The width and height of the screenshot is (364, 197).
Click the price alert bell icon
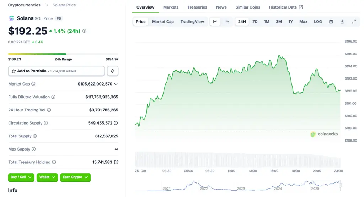click(x=113, y=71)
